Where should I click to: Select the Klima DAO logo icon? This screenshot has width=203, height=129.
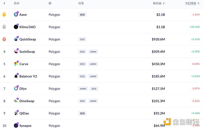coord(16,27)
